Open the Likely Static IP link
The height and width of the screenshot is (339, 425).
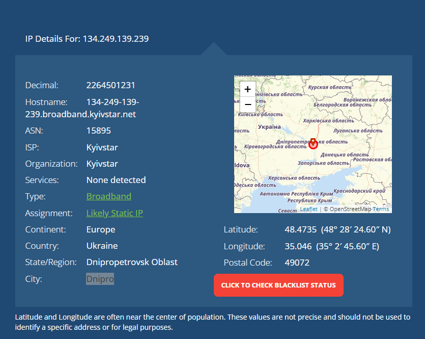tap(115, 213)
